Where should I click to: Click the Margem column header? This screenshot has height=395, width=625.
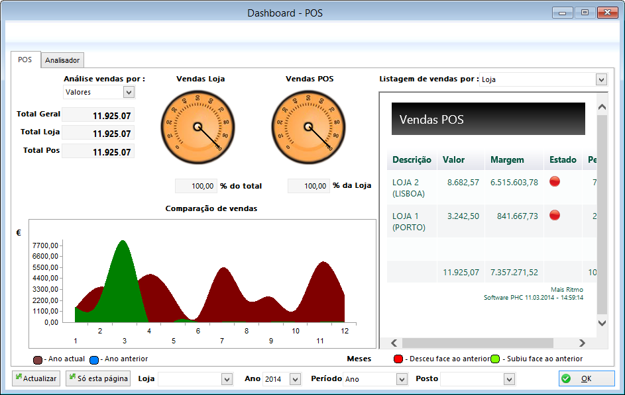(x=514, y=160)
